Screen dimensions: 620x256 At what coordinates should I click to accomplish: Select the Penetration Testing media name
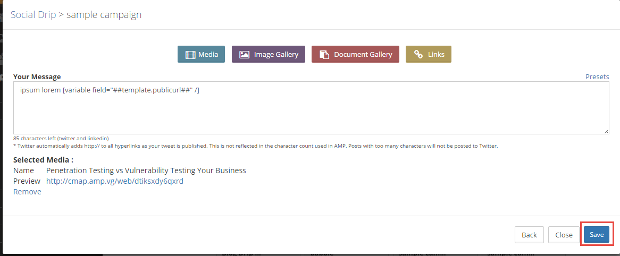[x=146, y=170]
